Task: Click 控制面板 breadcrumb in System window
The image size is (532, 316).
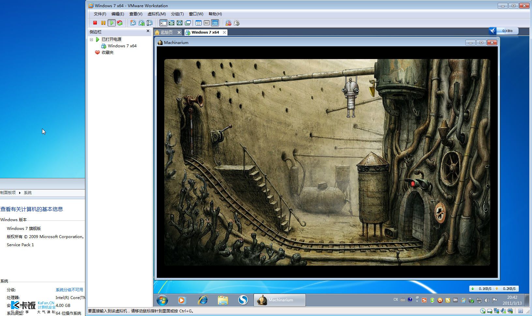Action: pyautogui.click(x=8, y=193)
